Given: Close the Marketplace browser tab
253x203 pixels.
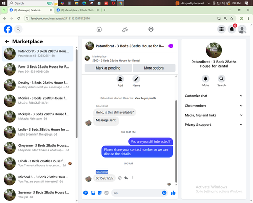Looking at the screenshot, I should [x=98, y=10].
